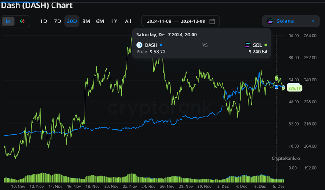Click the 28. Nov axis label
The image size is (325, 190).
point(185,186)
